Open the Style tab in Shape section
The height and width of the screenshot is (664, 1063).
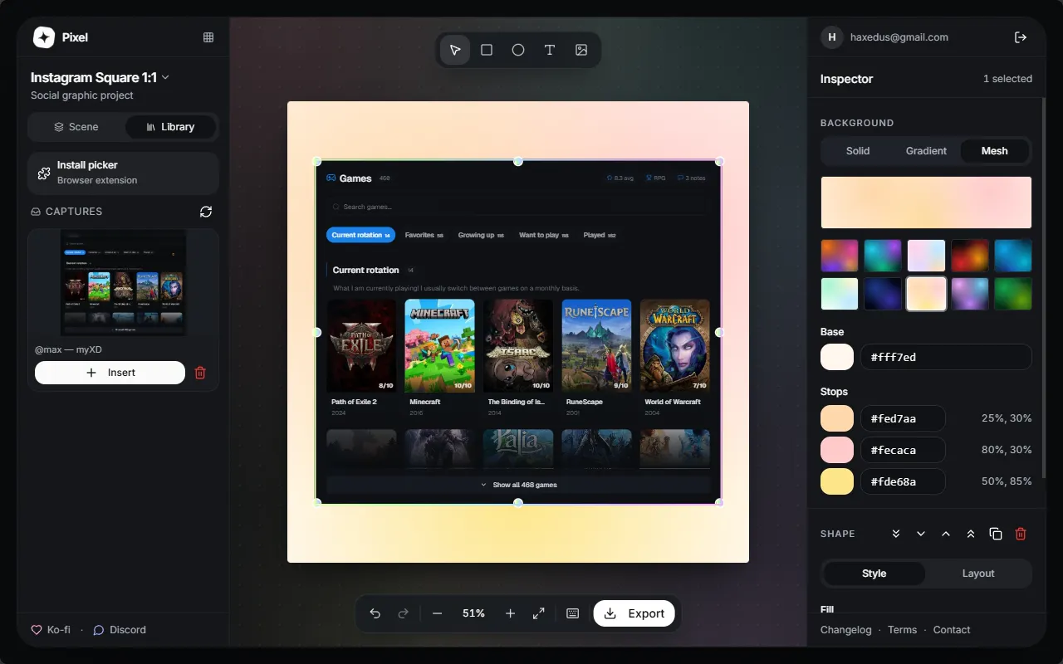click(x=874, y=574)
